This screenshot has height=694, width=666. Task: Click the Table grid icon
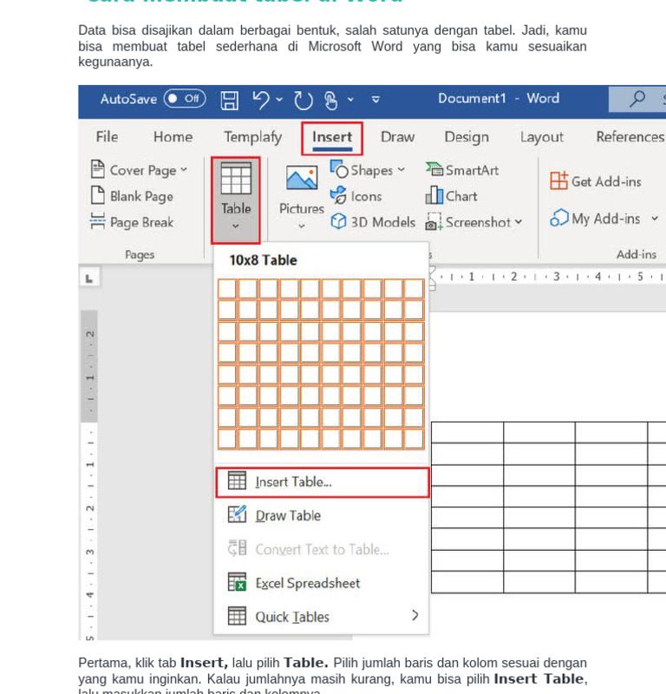[236, 179]
